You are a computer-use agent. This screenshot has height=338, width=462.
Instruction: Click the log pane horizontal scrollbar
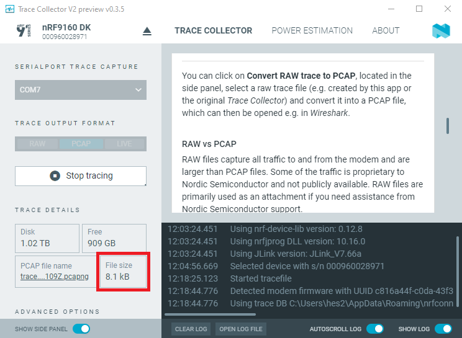click(210, 314)
